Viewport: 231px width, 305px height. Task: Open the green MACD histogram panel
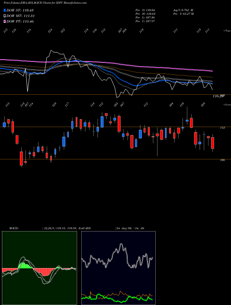pyautogui.click(x=39, y=268)
